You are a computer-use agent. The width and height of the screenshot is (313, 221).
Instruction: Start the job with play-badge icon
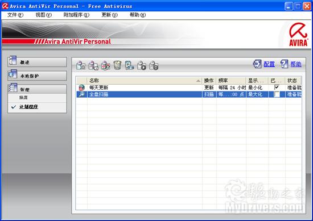(x=142, y=65)
